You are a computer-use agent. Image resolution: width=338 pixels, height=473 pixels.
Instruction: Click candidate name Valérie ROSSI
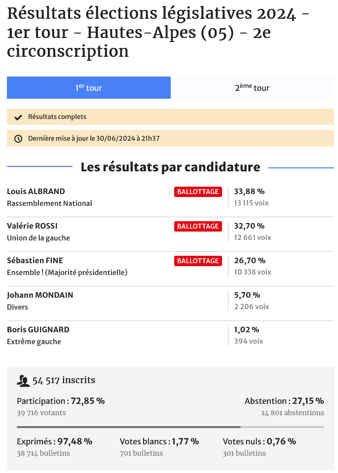[32, 226]
